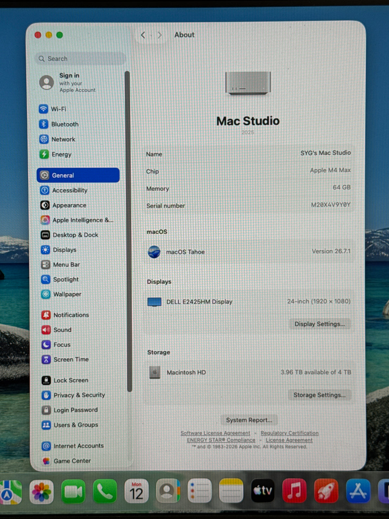Open Apple Intelligence & Siri settings
The width and height of the screenshot is (389, 519).
point(77,220)
